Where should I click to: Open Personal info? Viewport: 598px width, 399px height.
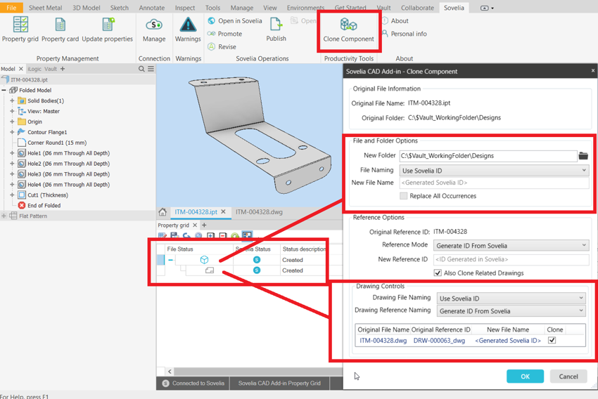[x=405, y=34]
